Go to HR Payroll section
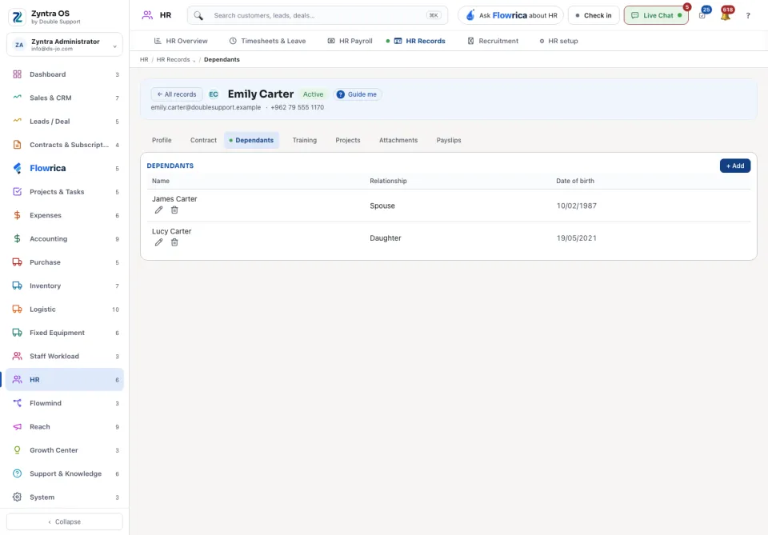The width and height of the screenshot is (768, 535). [350, 41]
